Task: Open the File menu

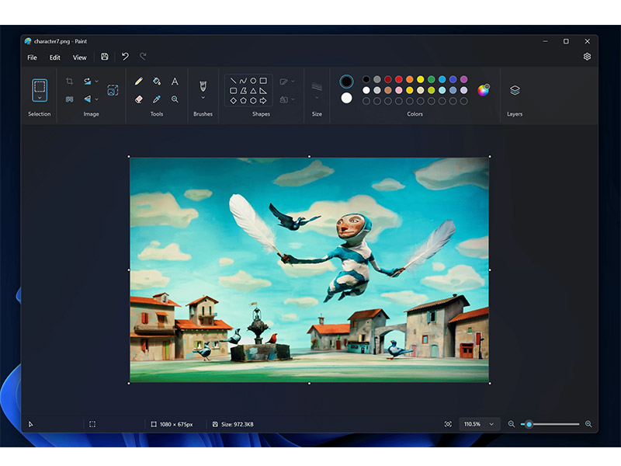Action: tap(32, 57)
